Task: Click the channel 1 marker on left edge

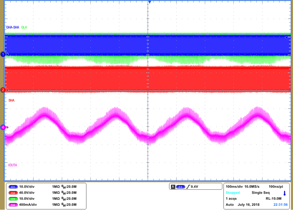Action: point(2,54)
